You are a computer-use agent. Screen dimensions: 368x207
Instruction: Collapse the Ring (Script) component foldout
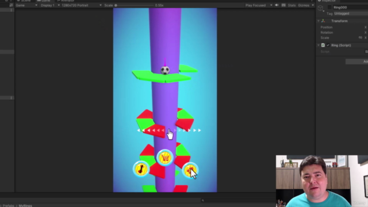[319, 45]
